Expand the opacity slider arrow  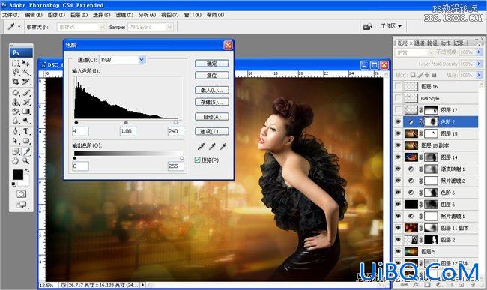point(479,52)
